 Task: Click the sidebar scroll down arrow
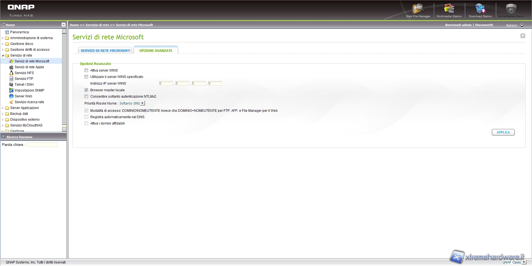coord(64,129)
